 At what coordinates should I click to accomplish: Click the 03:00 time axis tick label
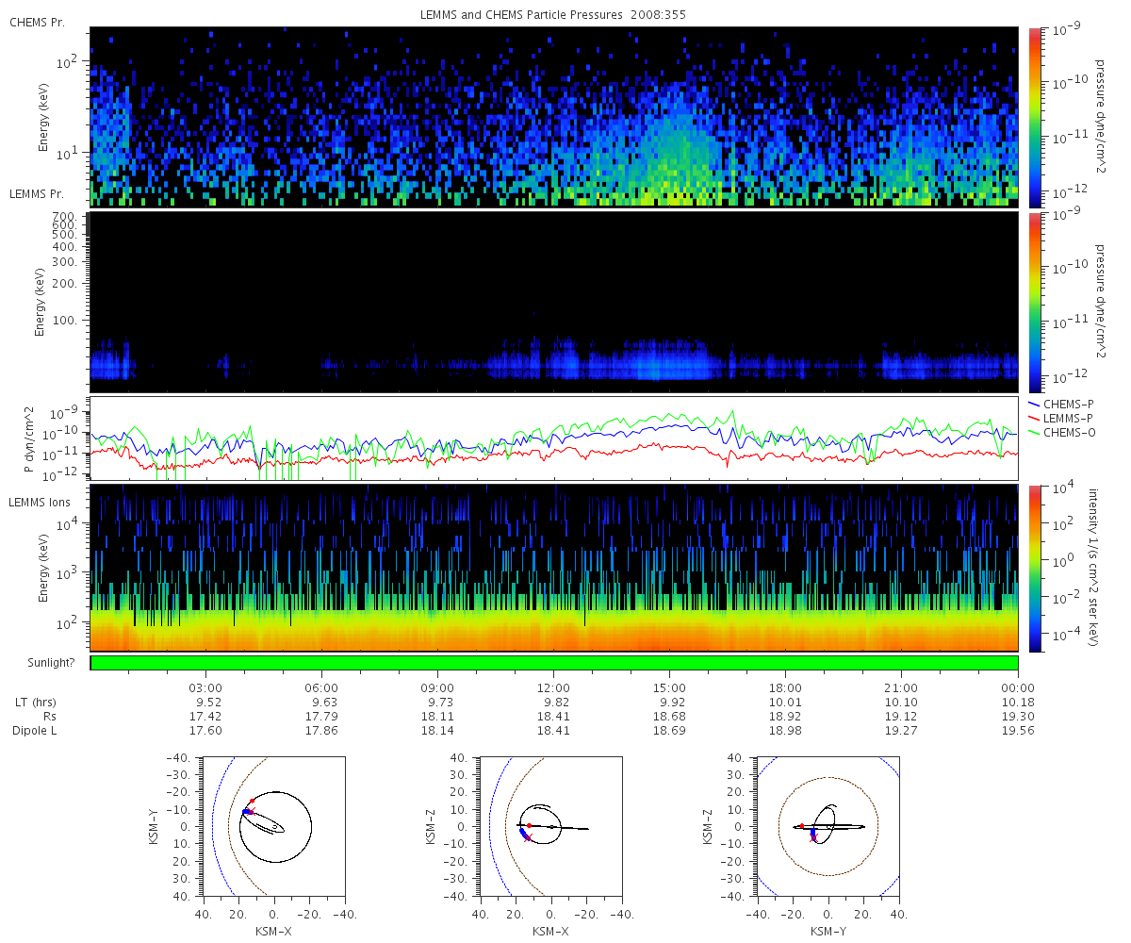click(x=205, y=687)
